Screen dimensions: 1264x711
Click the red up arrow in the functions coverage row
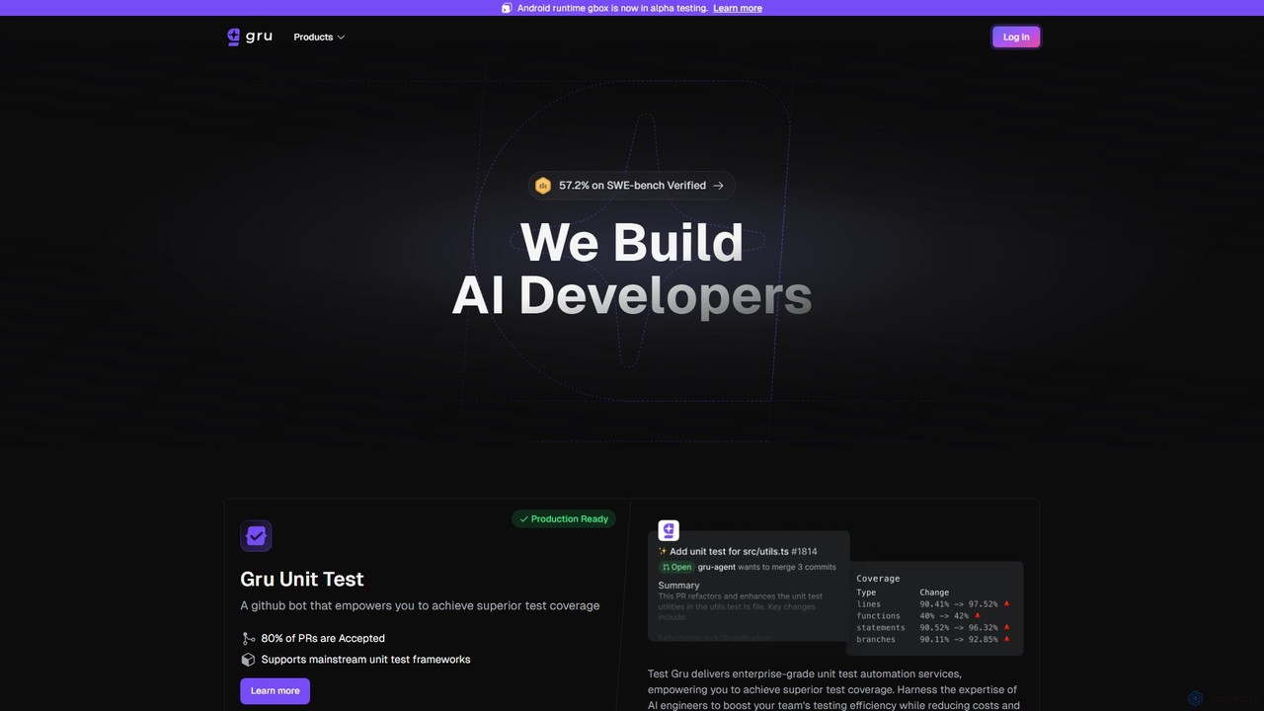(x=978, y=616)
